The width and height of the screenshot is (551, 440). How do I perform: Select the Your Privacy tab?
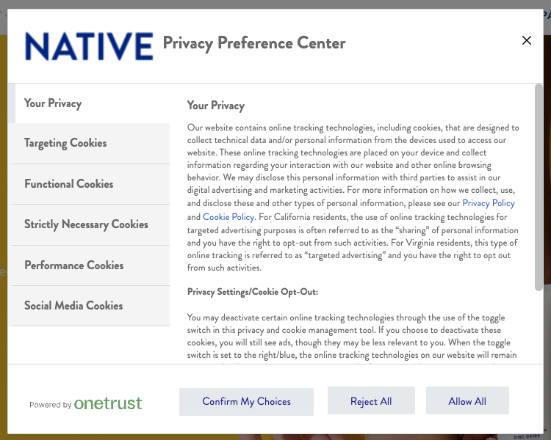(x=53, y=103)
